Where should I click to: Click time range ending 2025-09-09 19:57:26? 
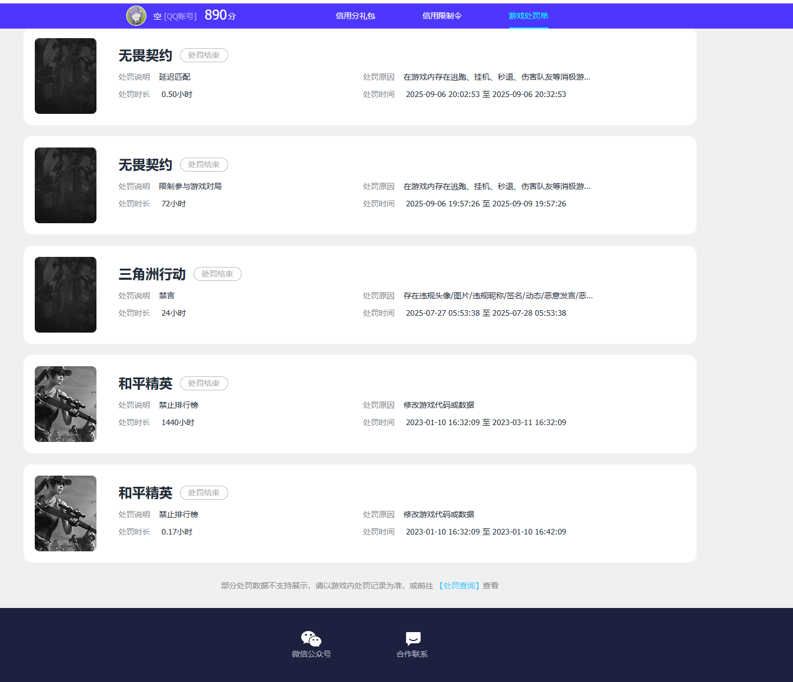[486, 204]
